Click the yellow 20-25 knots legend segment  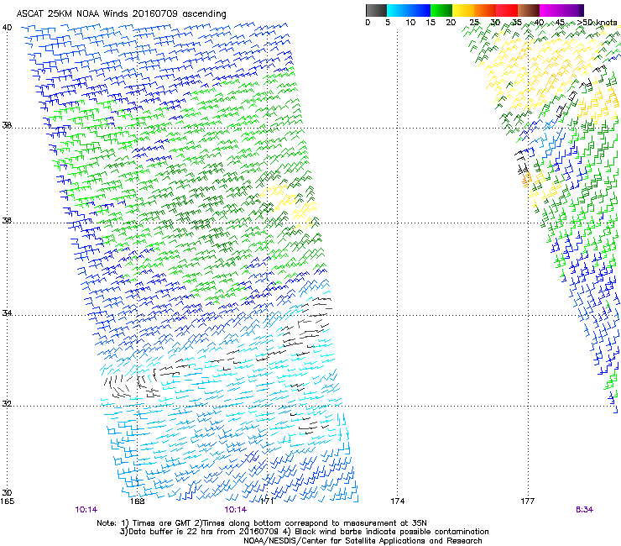[x=462, y=10]
